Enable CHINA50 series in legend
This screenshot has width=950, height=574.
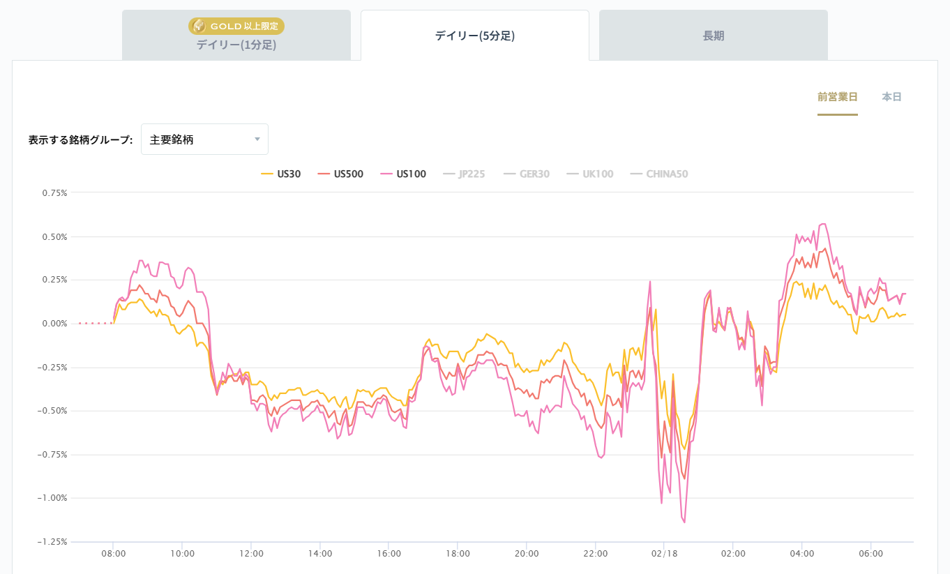(x=659, y=174)
